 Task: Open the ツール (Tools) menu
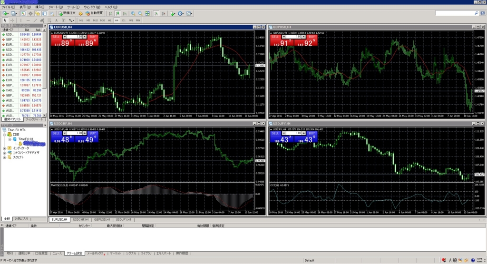point(73,7)
